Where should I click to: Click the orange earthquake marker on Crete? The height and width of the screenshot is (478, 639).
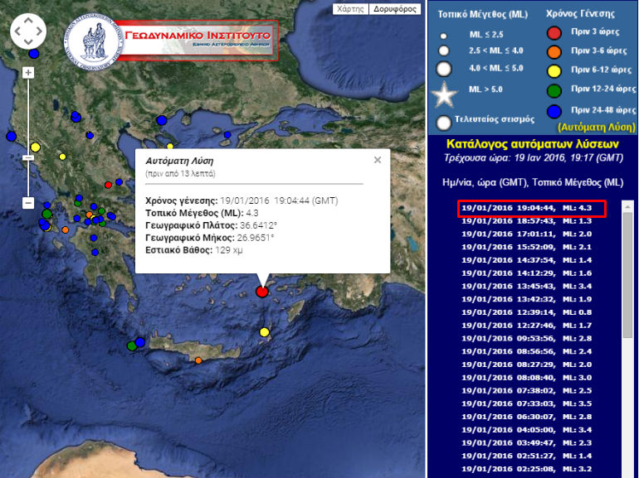point(198,360)
